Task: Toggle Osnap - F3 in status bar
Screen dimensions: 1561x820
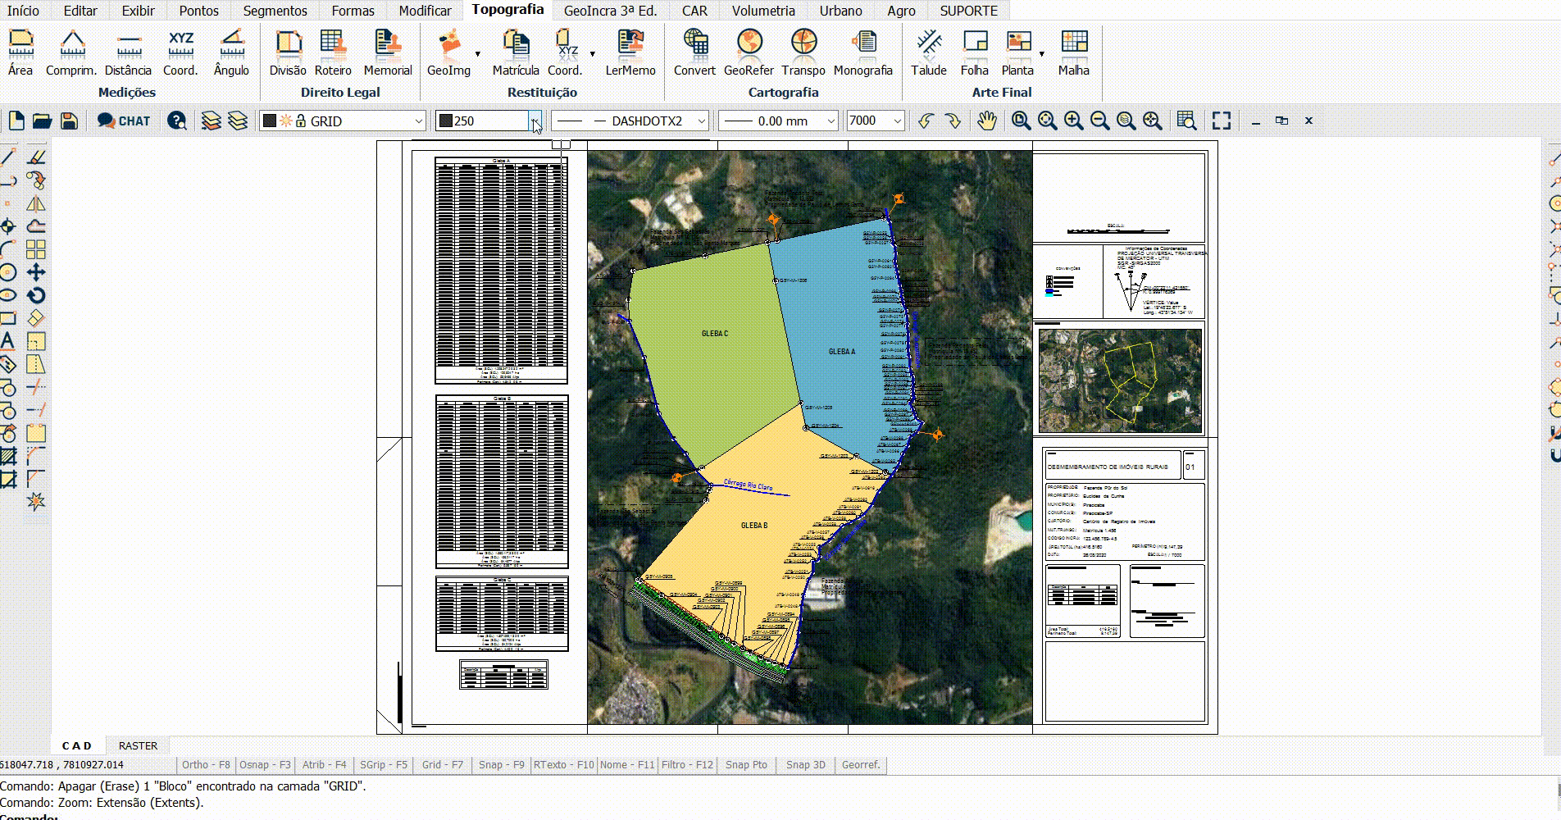Action: (x=265, y=765)
